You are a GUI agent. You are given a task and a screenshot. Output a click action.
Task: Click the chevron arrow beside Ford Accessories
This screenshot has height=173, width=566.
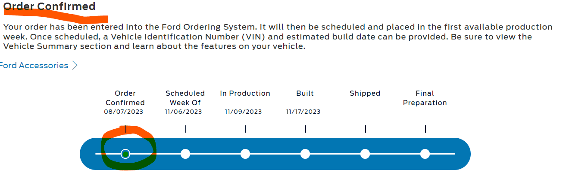(75, 66)
